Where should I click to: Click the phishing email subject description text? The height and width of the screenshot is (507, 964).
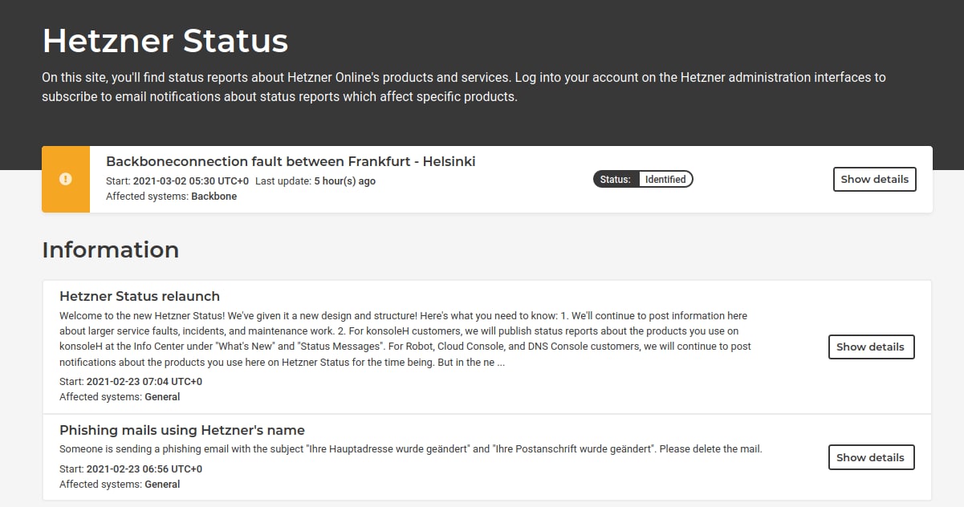point(411,449)
